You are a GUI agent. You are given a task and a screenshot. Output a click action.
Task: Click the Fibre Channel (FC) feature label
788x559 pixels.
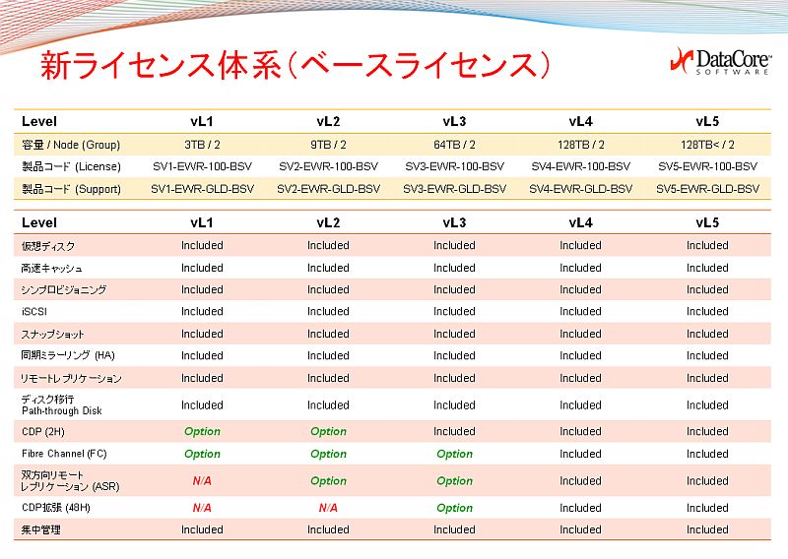(64, 454)
